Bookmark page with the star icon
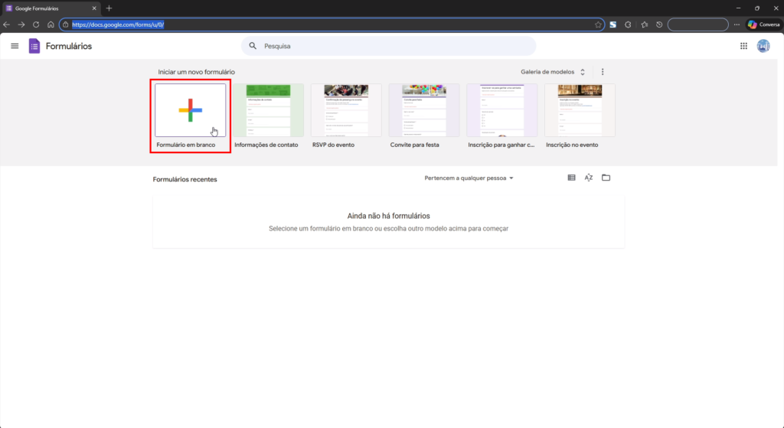Viewport: 784px width, 428px height. 598,25
